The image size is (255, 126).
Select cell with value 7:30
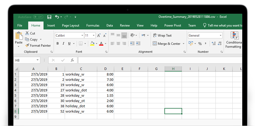[106, 80]
